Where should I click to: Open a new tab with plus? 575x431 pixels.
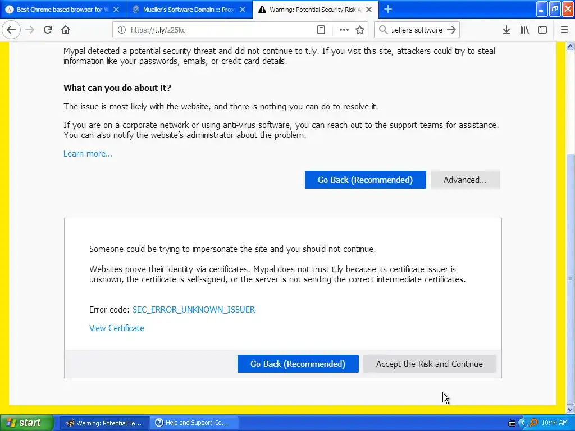(388, 9)
